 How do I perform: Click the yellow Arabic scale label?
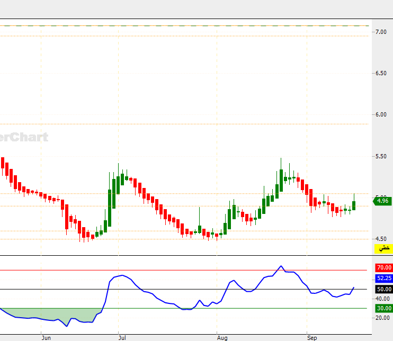(383, 248)
